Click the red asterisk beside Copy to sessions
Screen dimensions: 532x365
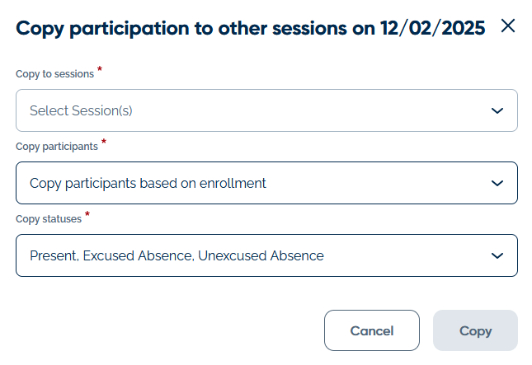100,70
